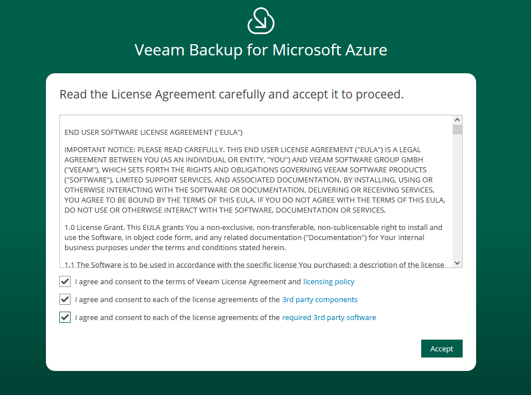The height and width of the screenshot is (395, 531).
Task: View the required 3rd party software link
Action: coord(329,318)
